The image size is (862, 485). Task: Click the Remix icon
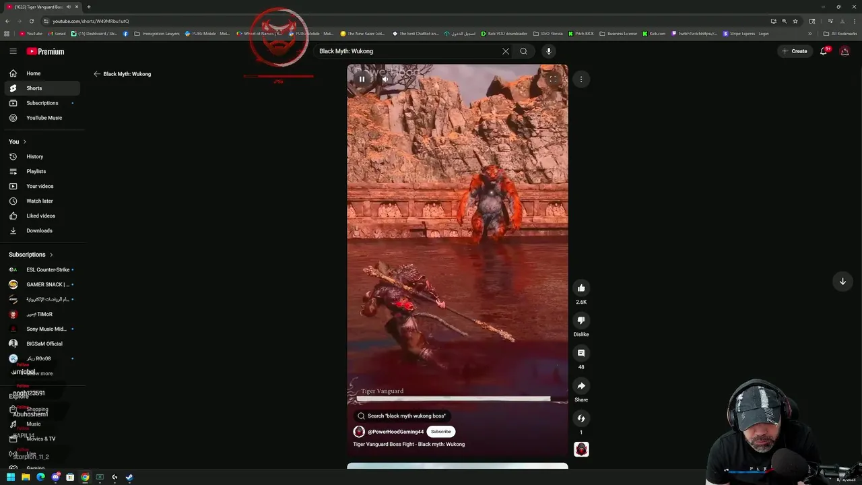[581, 418]
